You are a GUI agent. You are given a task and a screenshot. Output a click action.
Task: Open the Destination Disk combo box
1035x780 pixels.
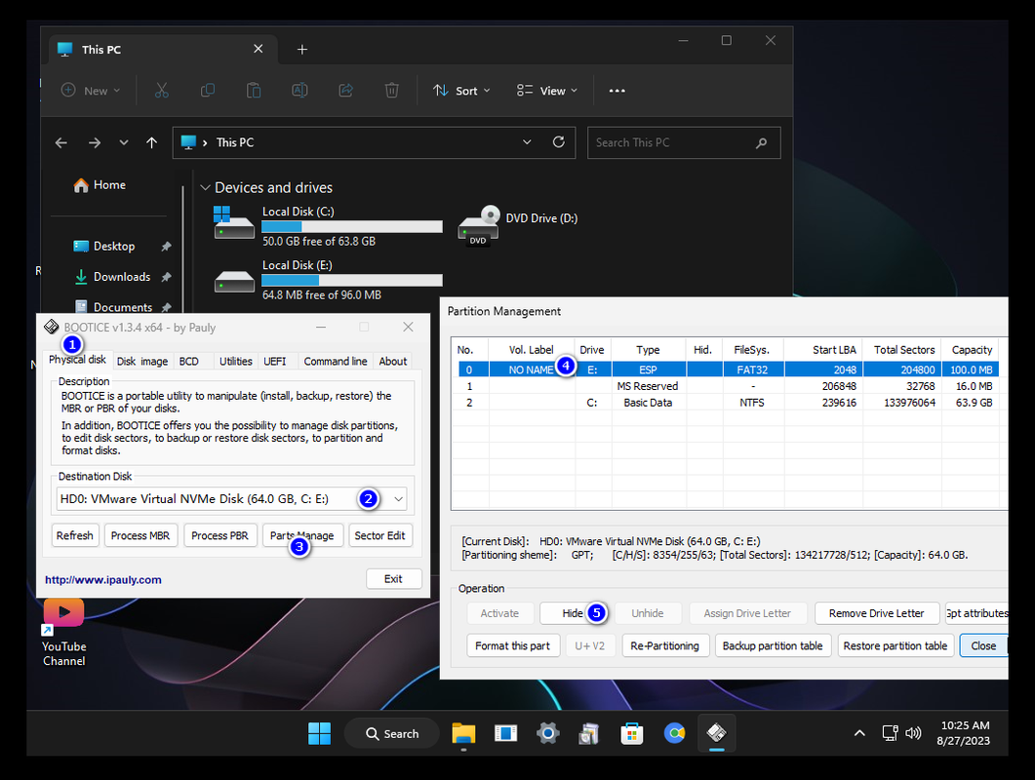click(x=231, y=499)
